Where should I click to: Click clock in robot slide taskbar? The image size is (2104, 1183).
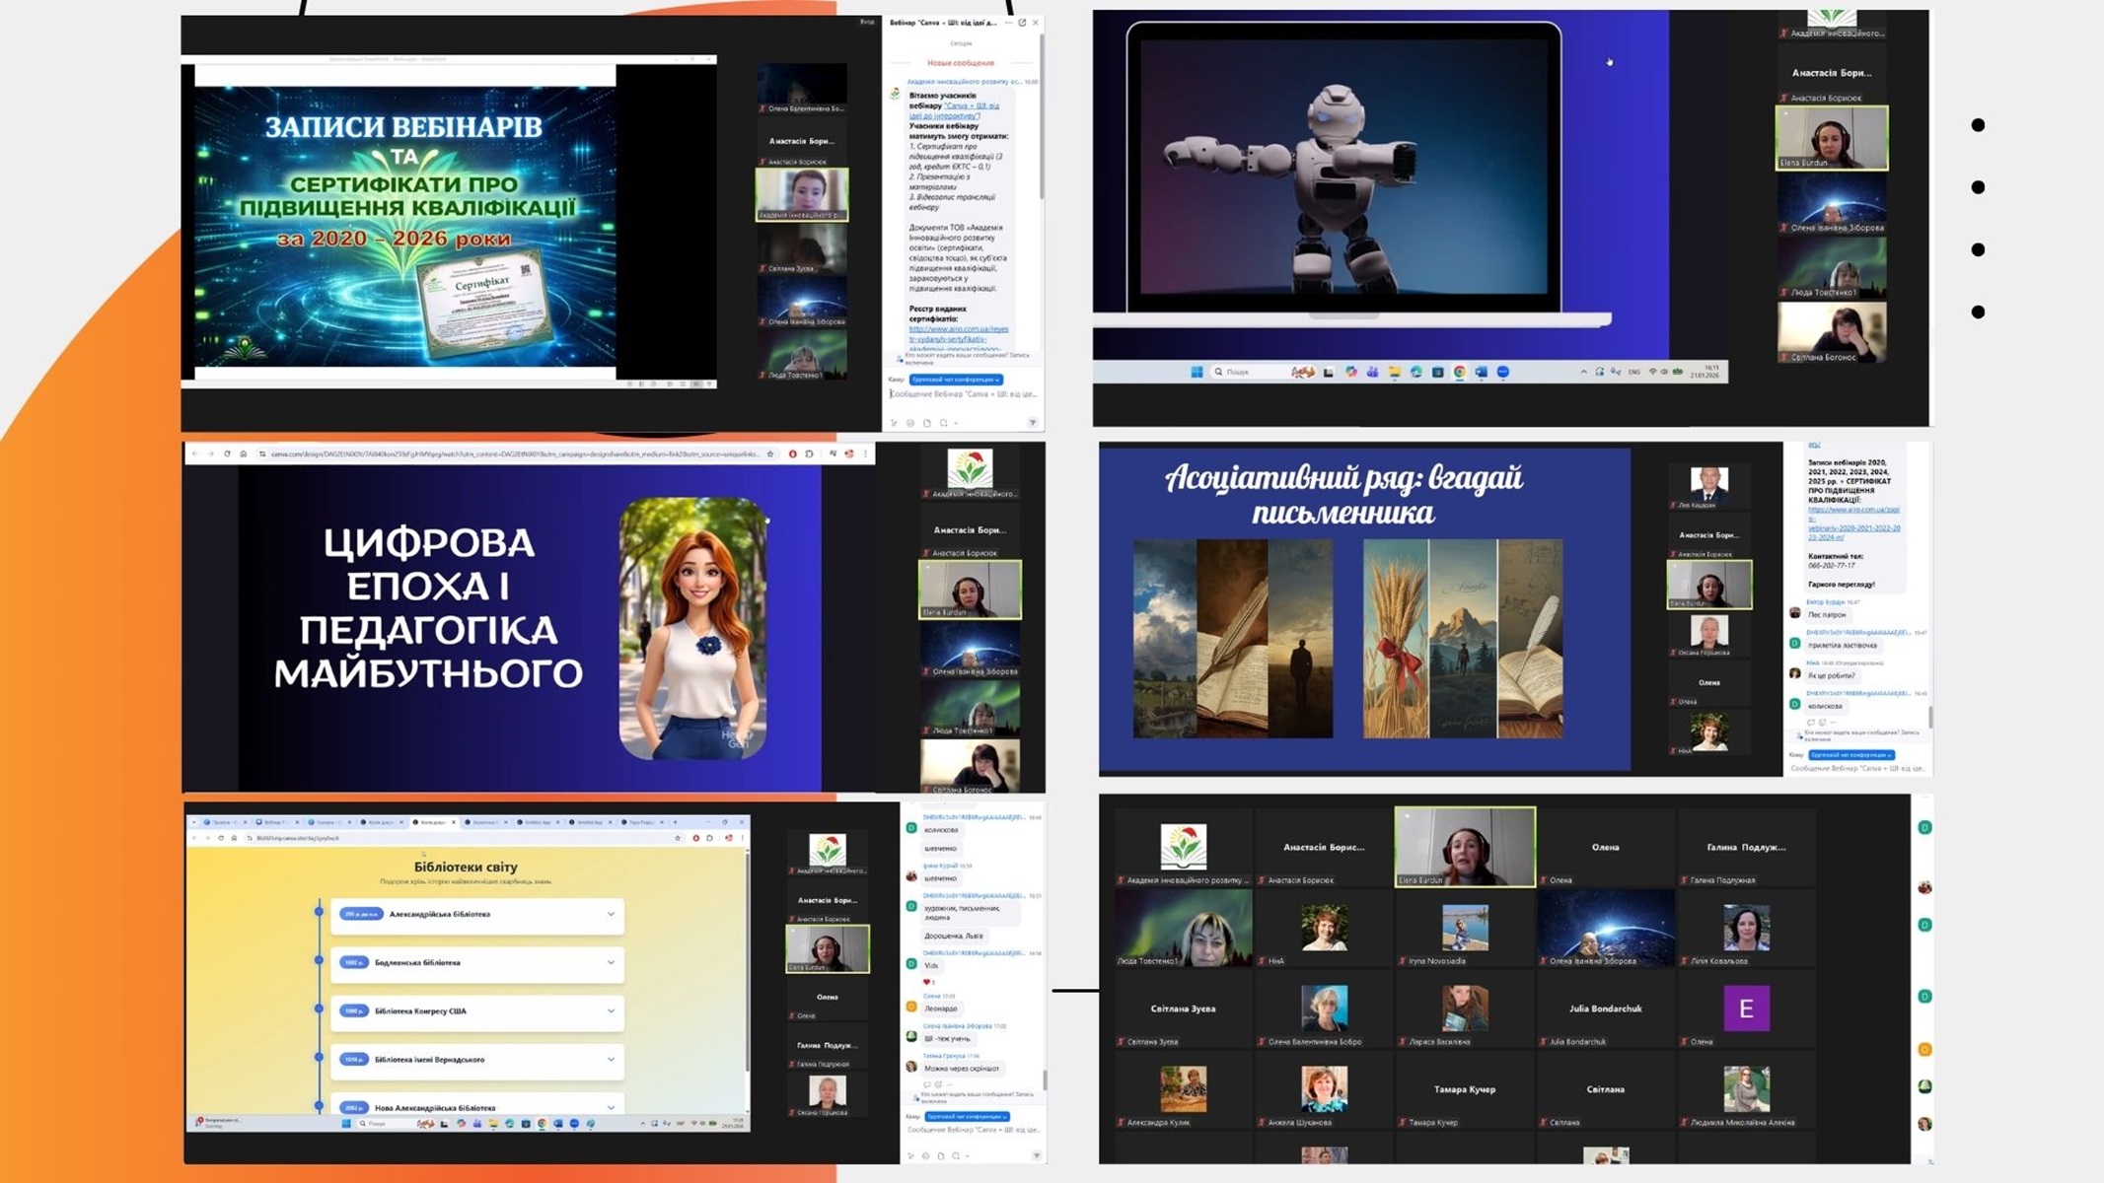click(x=1705, y=372)
